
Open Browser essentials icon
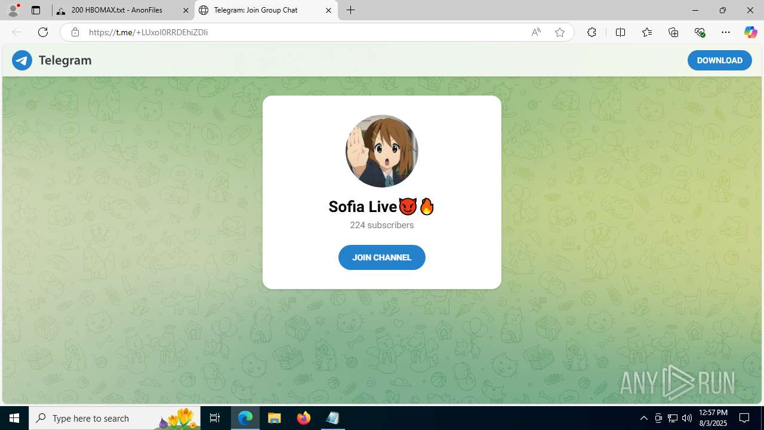pos(700,32)
